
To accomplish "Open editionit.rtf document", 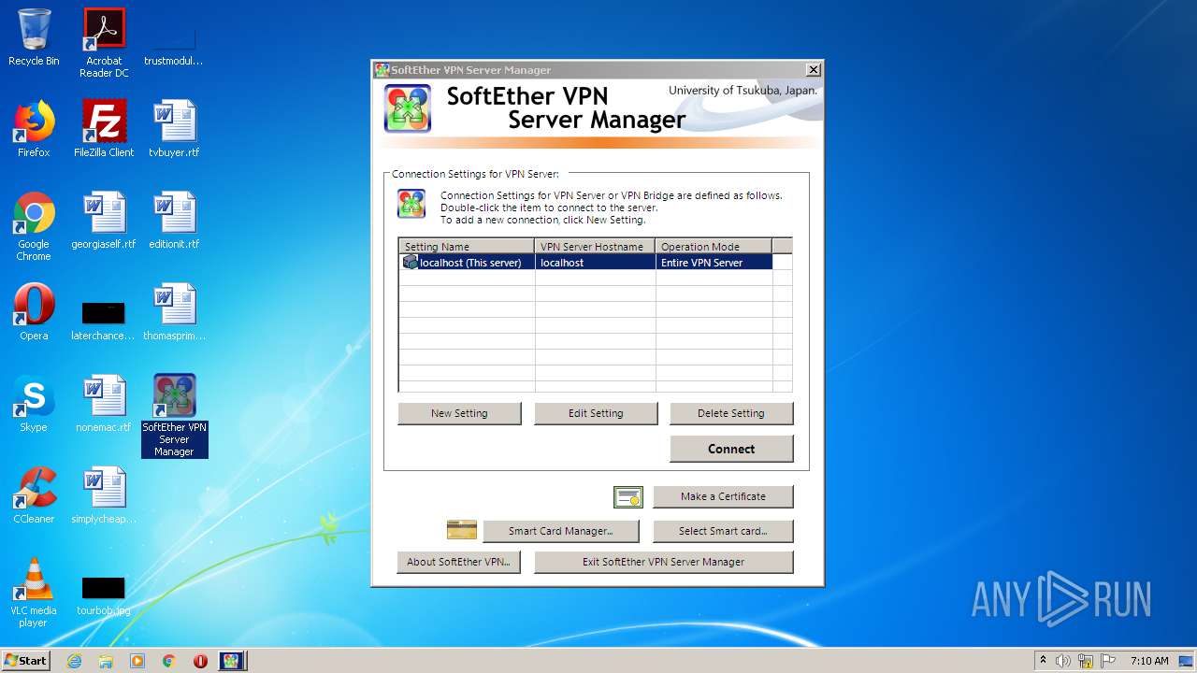I will click(174, 221).
